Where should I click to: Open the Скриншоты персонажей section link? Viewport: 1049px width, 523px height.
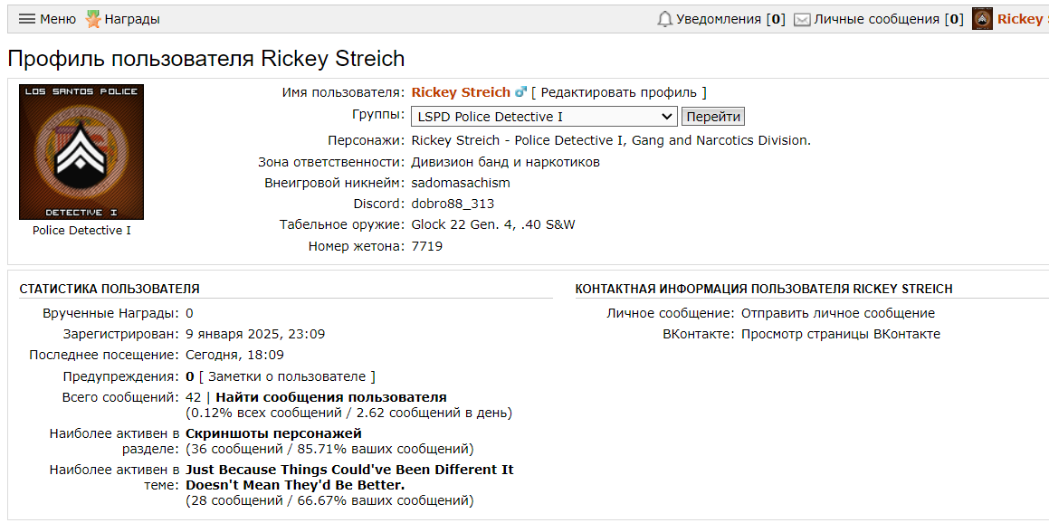273,433
